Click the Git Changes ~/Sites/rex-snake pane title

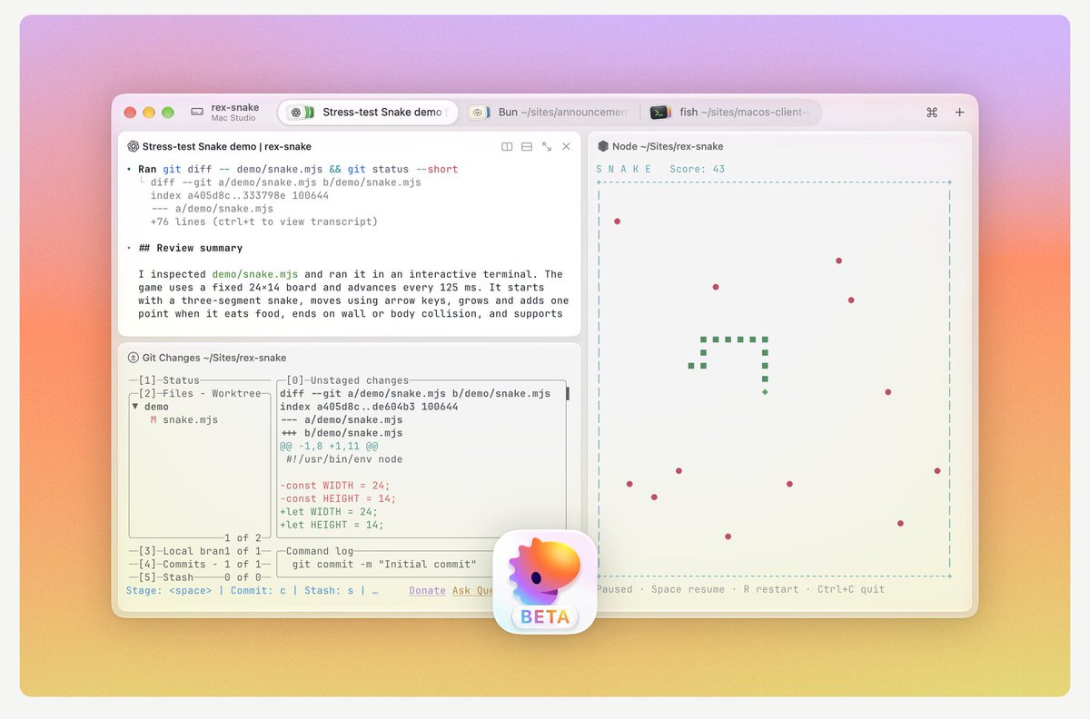pyautogui.click(x=214, y=358)
